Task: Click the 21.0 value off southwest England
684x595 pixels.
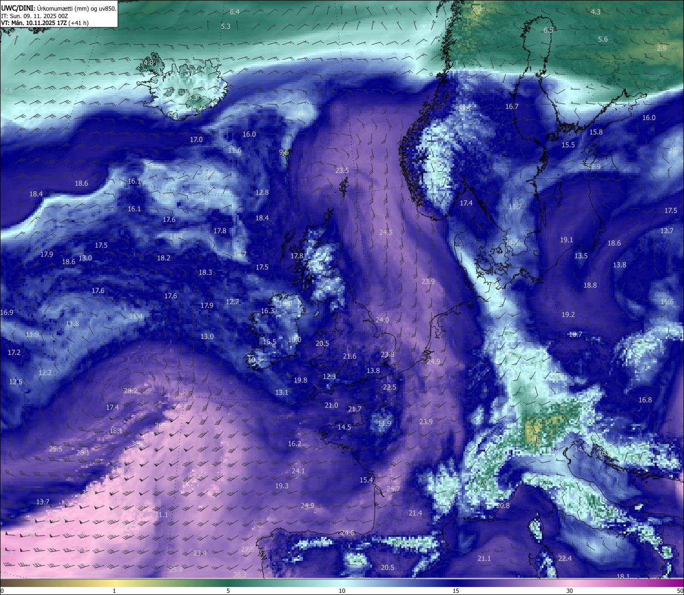Action: coord(331,405)
